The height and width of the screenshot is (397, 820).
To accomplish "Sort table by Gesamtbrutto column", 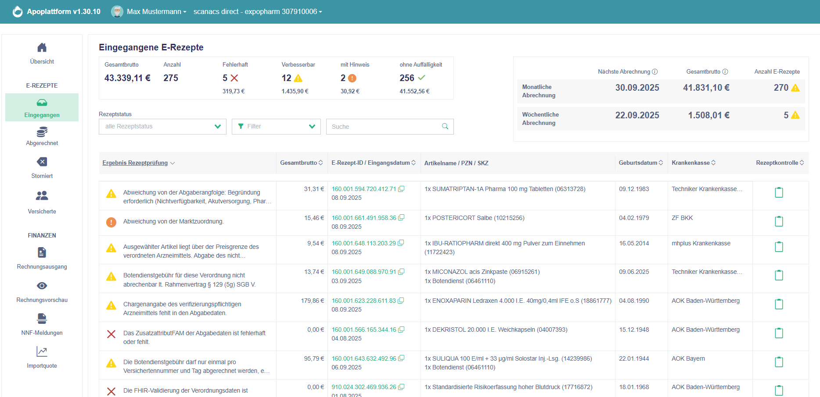I will [x=301, y=163].
